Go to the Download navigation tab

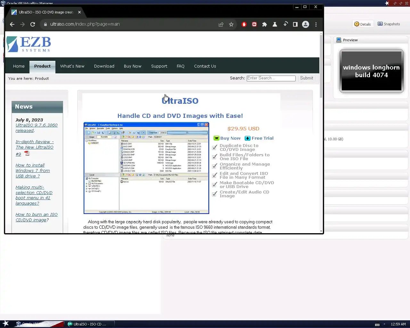tap(104, 66)
